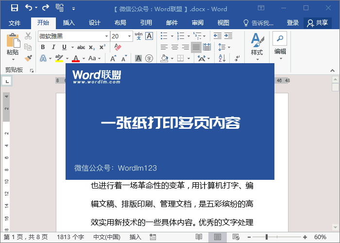Switch to the 设计 ribbon tab

95,22
